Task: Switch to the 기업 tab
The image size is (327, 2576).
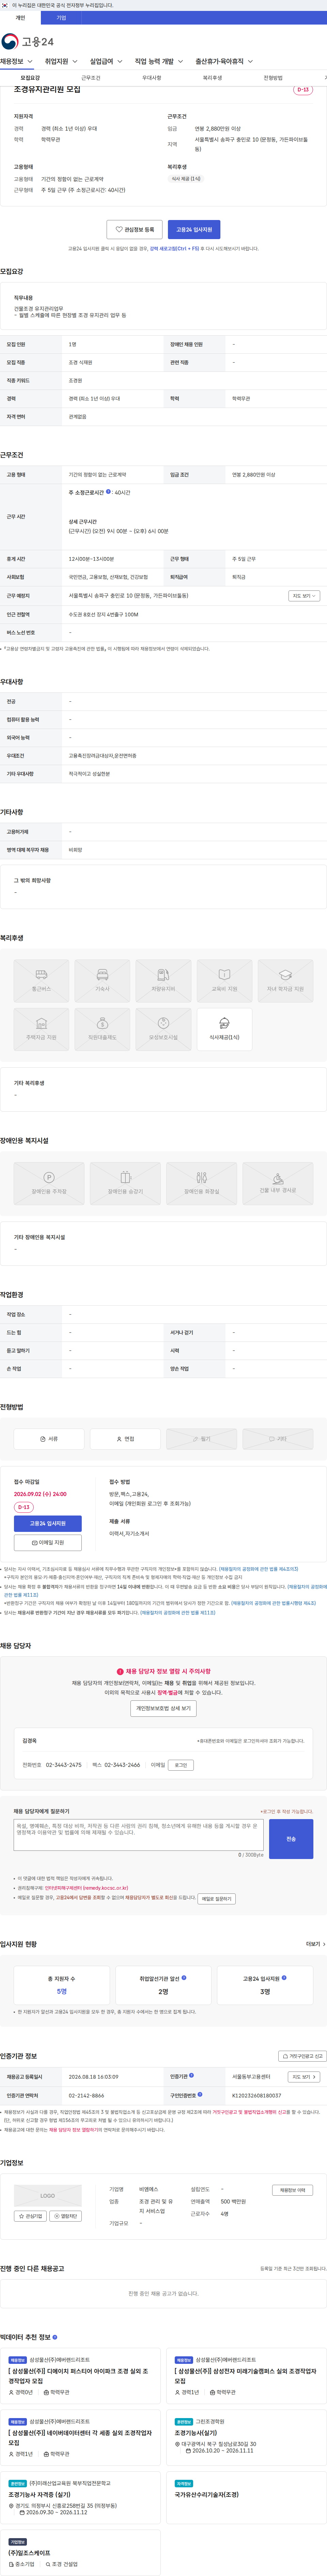Action: (61, 18)
